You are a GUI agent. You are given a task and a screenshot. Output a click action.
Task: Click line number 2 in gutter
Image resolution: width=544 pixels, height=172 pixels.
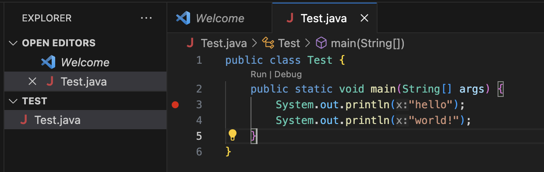point(199,89)
